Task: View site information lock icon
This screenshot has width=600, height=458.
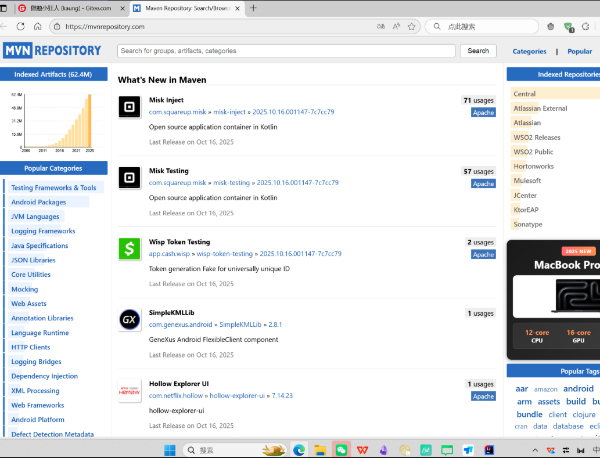Action: click(x=57, y=26)
